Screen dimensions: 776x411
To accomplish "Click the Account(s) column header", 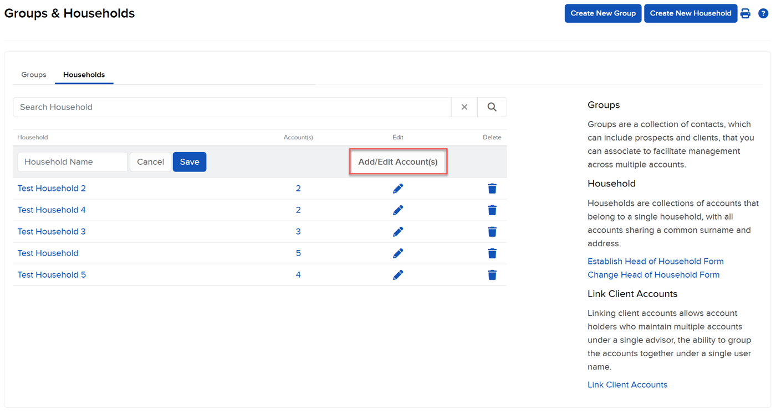I will 298,137.
